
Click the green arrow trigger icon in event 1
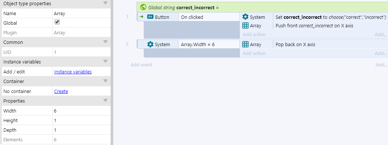pyautogui.click(x=141, y=17)
